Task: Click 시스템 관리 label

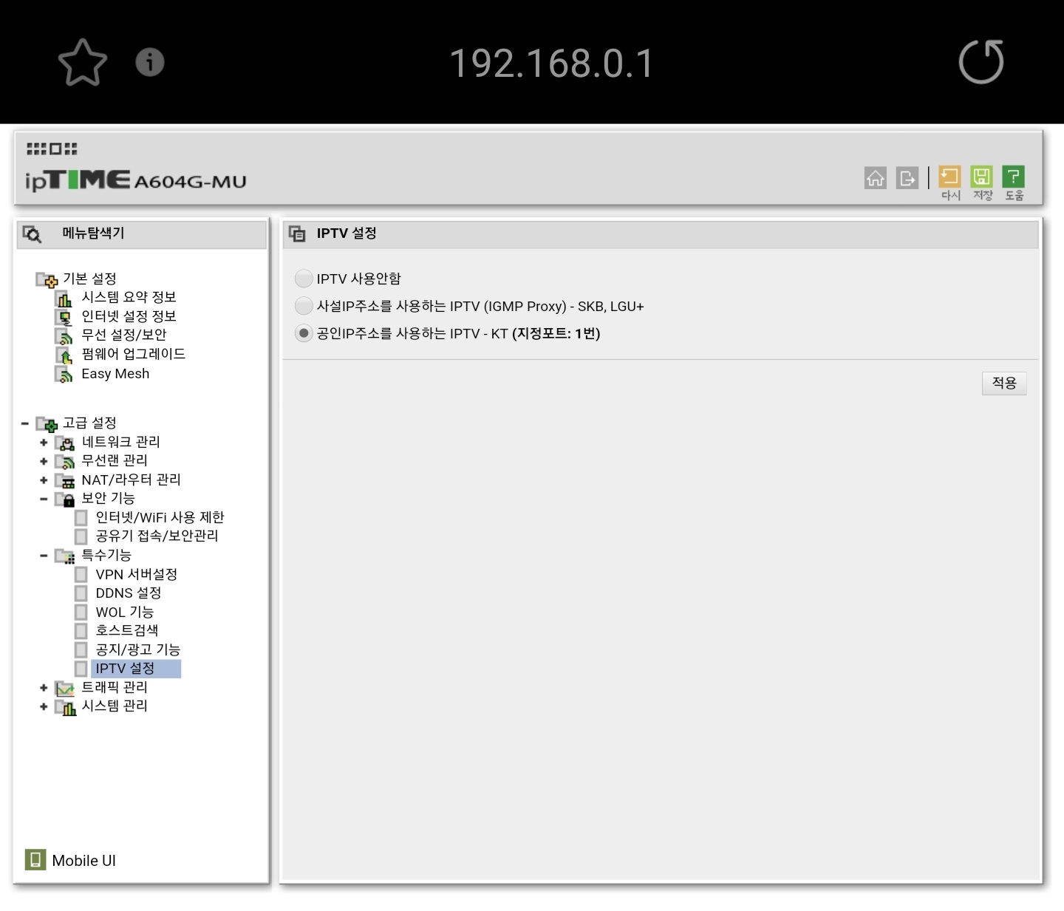Action: coord(115,706)
